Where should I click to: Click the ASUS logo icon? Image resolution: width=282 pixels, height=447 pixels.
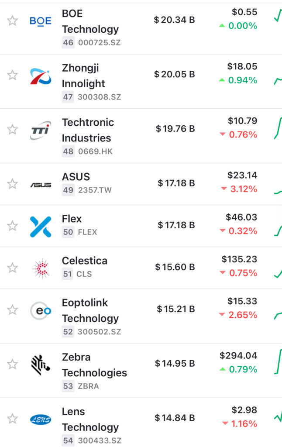pos(41,185)
